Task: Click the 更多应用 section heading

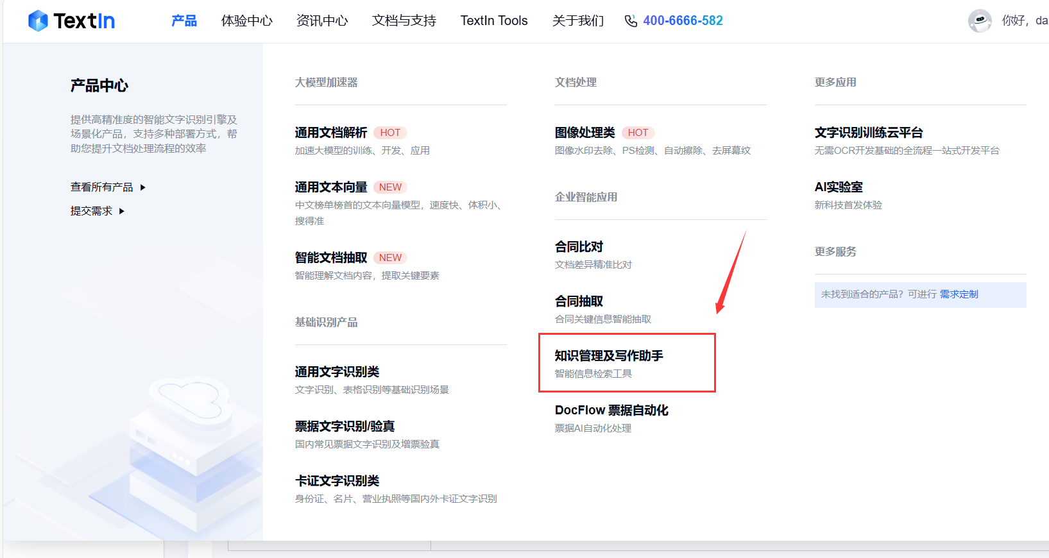Action: 835,82
